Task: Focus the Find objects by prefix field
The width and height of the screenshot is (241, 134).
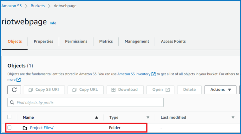Action: pos(85,102)
